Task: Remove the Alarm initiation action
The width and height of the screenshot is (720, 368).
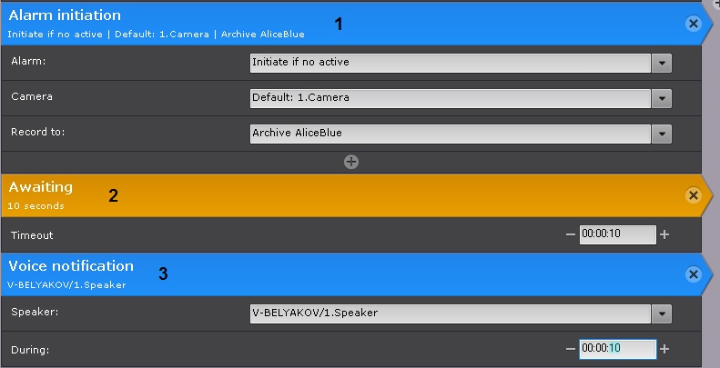Action: [x=694, y=24]
